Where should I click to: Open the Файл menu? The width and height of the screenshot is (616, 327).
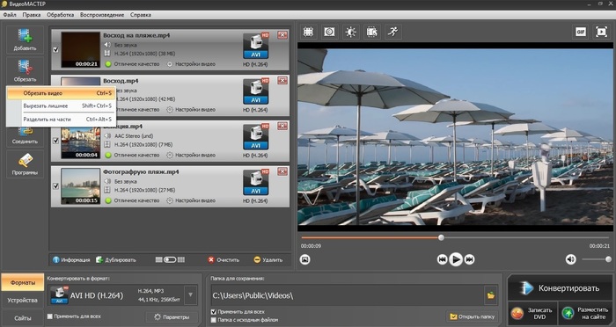(x=10, y=15)
